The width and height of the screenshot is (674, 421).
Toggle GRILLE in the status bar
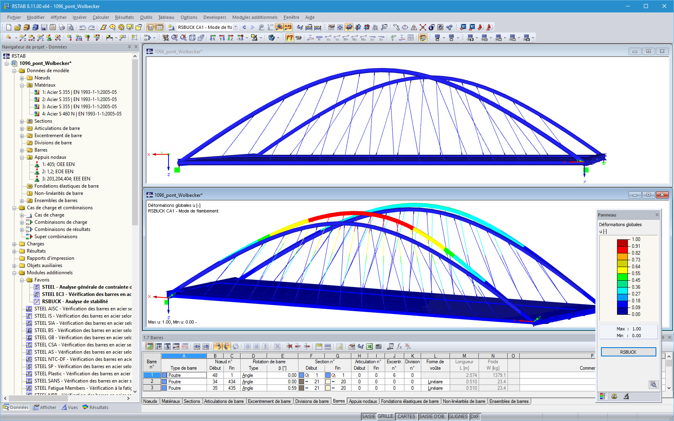[x=386, y=417]
